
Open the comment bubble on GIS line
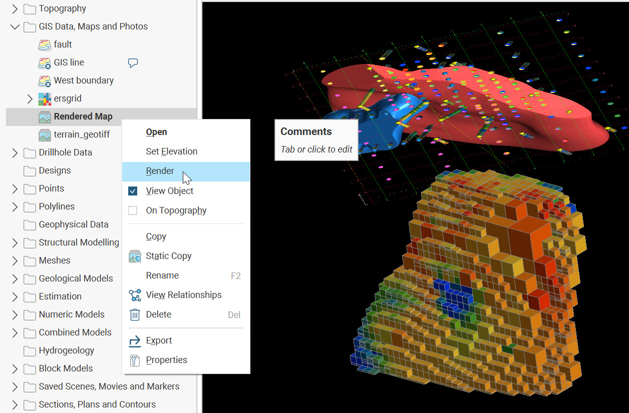coord(133,62)
